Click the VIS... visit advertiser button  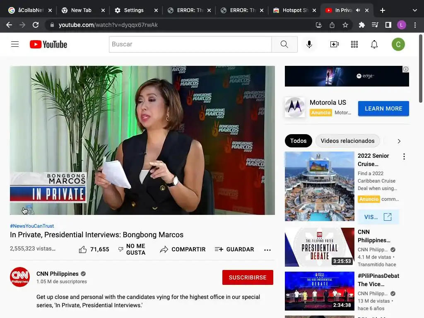378,217
